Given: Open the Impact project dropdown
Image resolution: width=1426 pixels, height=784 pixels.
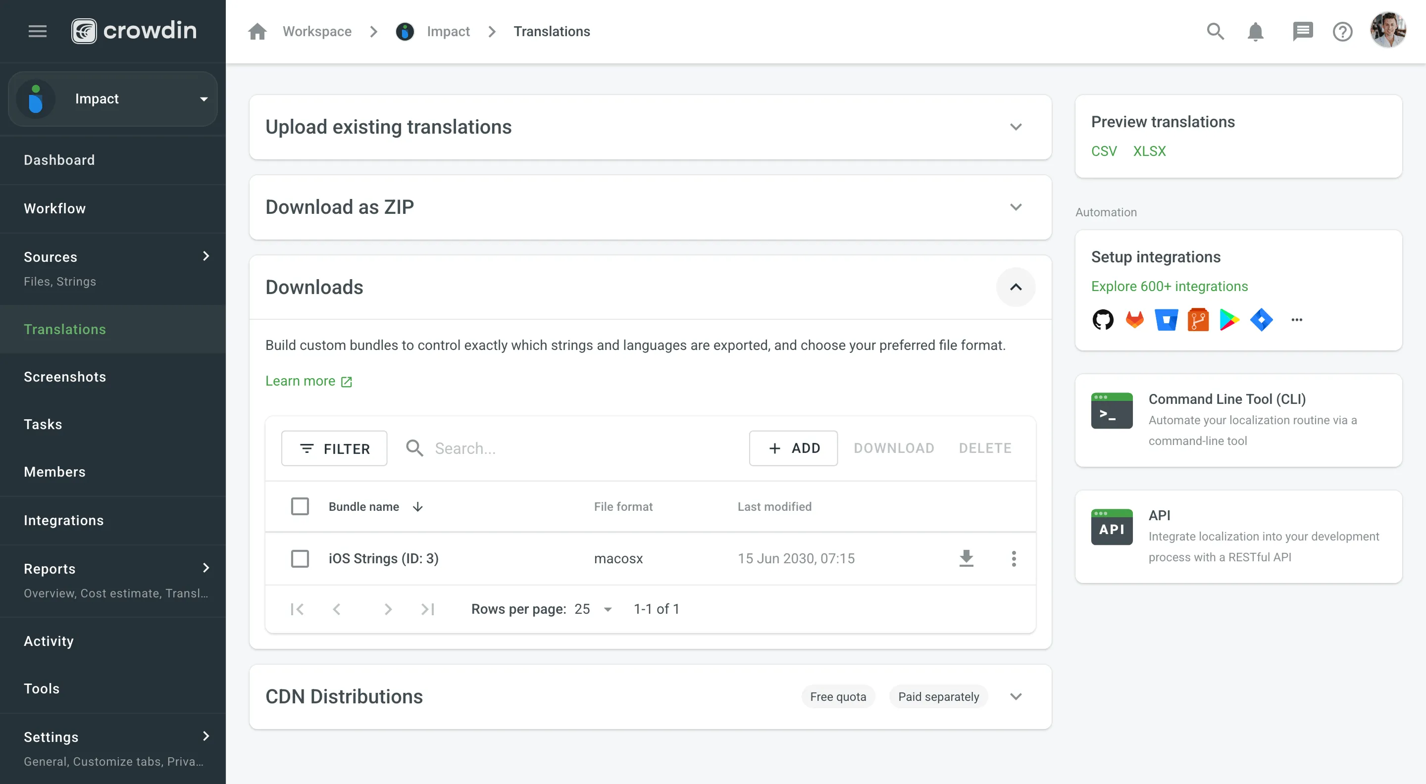Looking at the screenshot, I should point(113,99).
